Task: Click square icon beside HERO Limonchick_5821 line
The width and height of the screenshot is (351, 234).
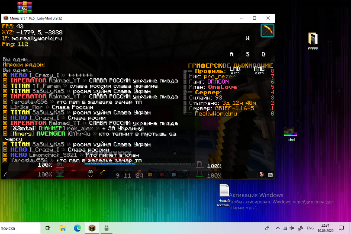Action: pyautogui.click(x=5, y=155)
